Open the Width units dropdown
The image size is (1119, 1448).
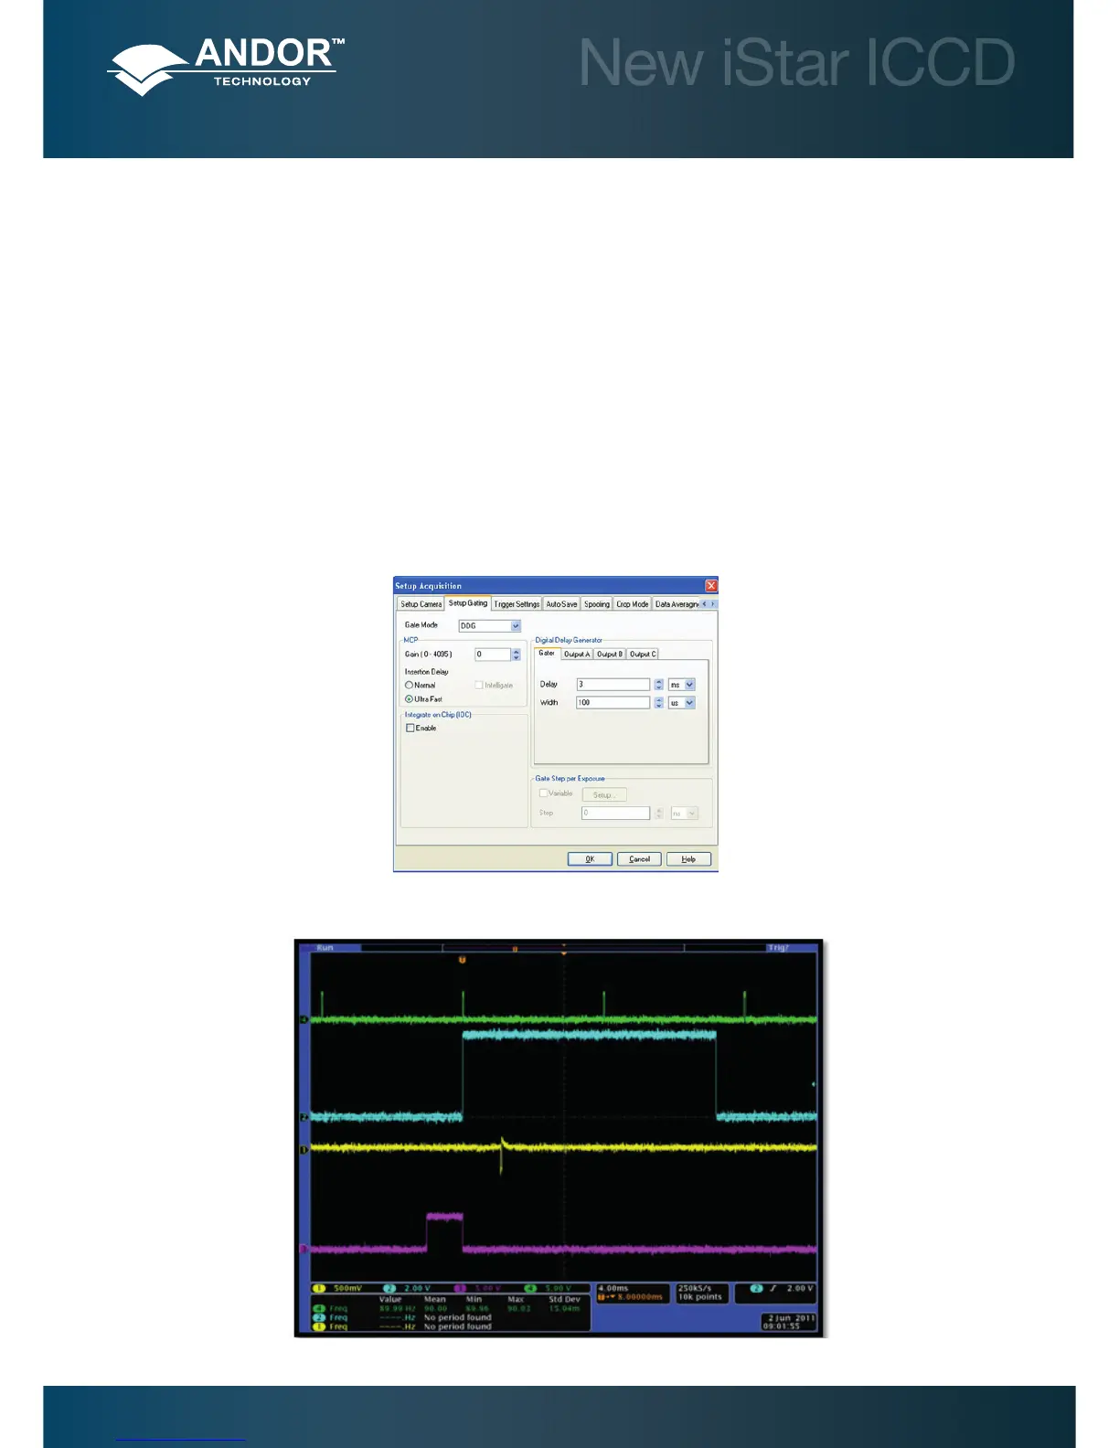coord(689,703)
